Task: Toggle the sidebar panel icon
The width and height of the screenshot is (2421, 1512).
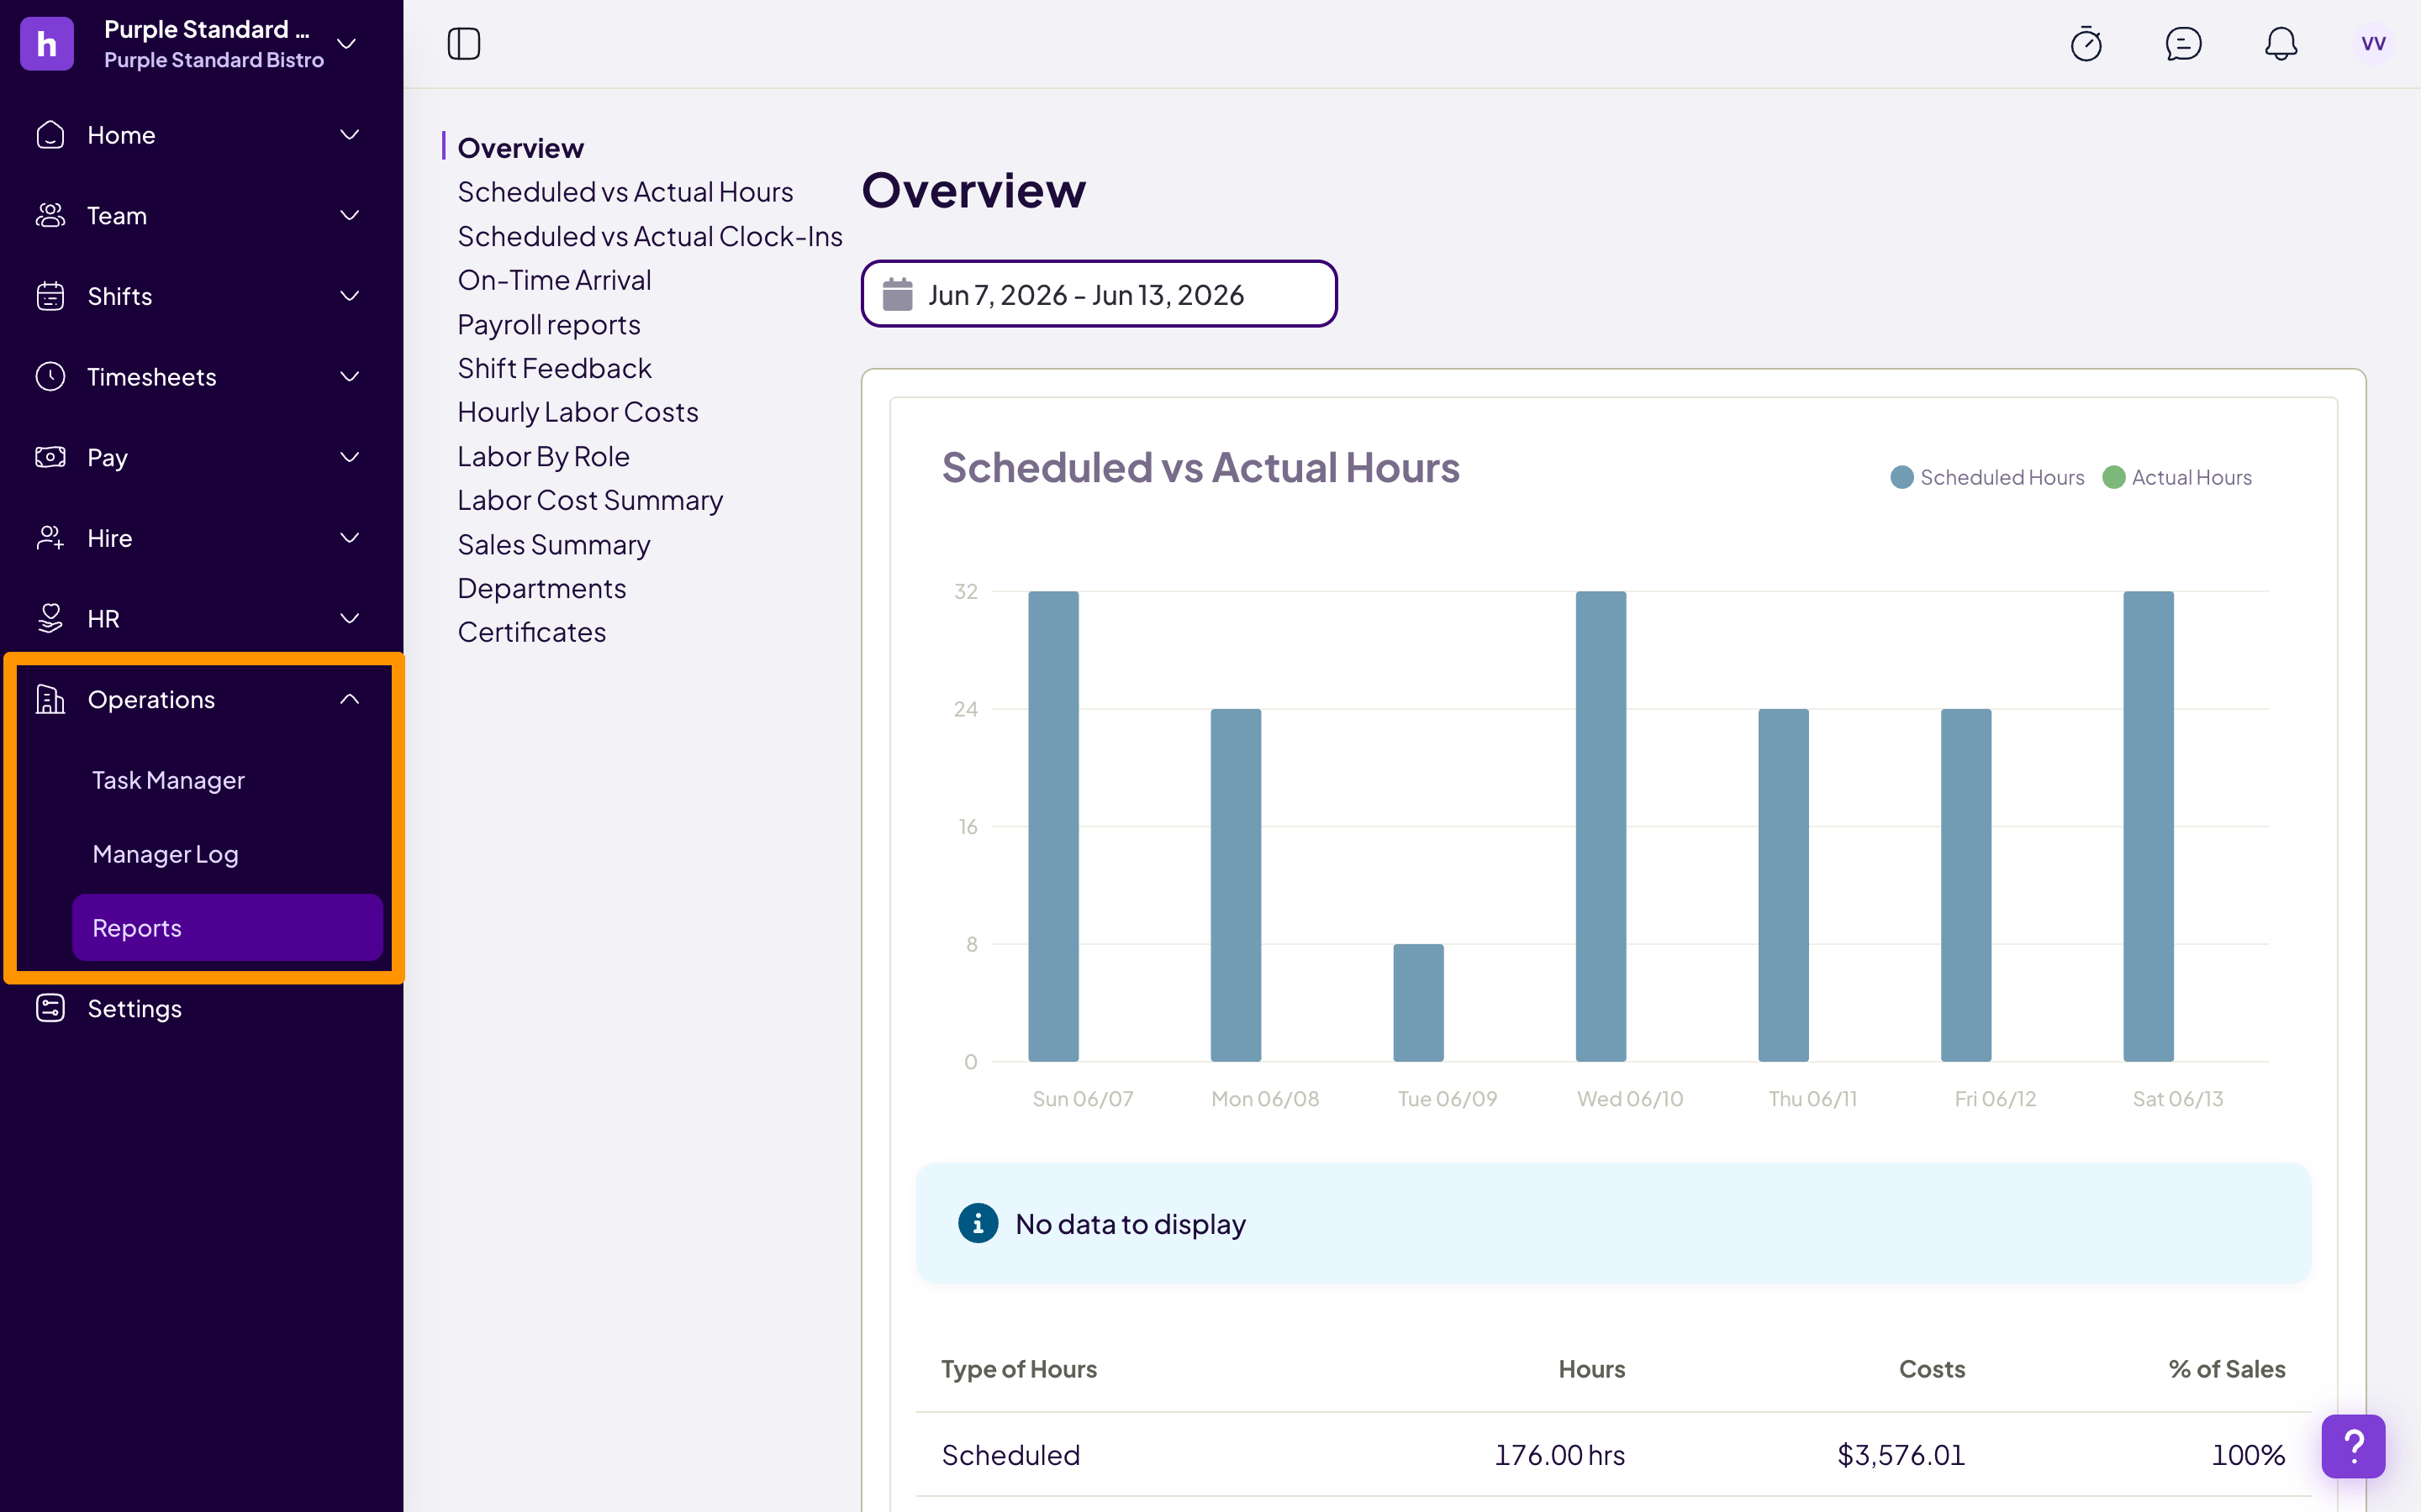Action: 463,44
